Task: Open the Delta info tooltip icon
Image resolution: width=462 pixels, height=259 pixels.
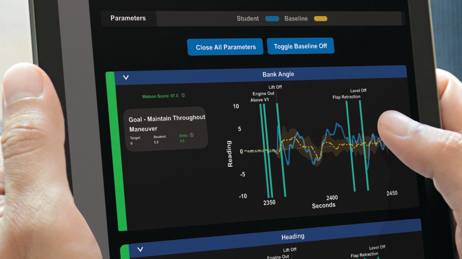Action: click(x=192, y=135)
